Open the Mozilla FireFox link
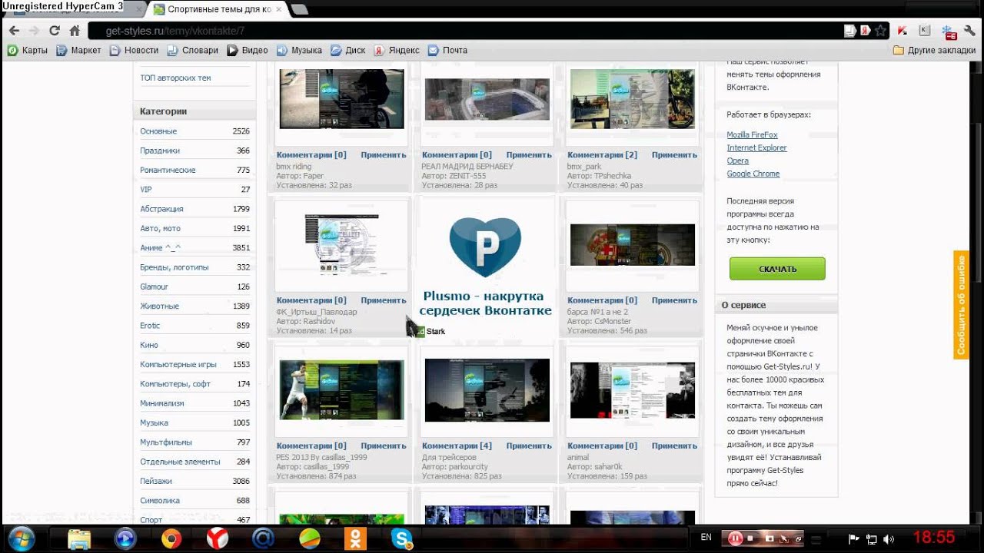Screen dimensions: 984x553 tap(752, 135)
